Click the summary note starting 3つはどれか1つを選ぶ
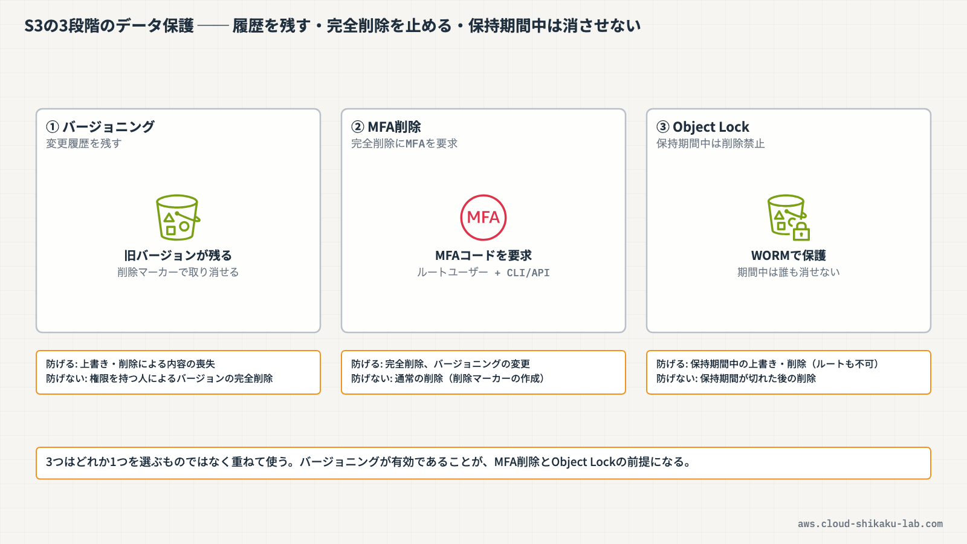 483,463
